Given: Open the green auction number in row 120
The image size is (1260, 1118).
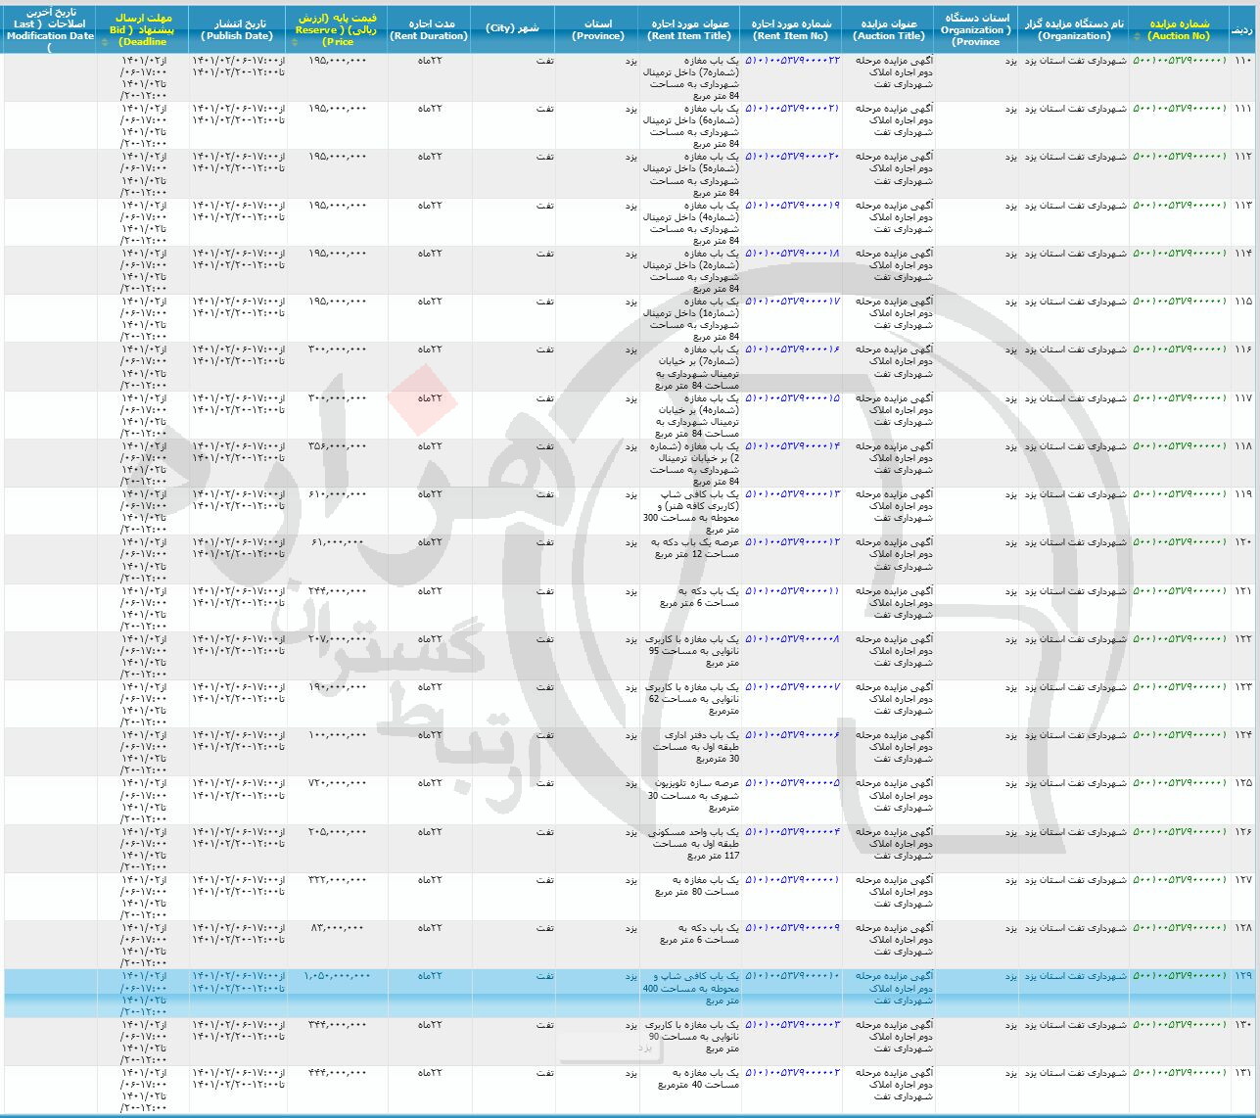Looking at the screenshot, I should (1179, 542).
